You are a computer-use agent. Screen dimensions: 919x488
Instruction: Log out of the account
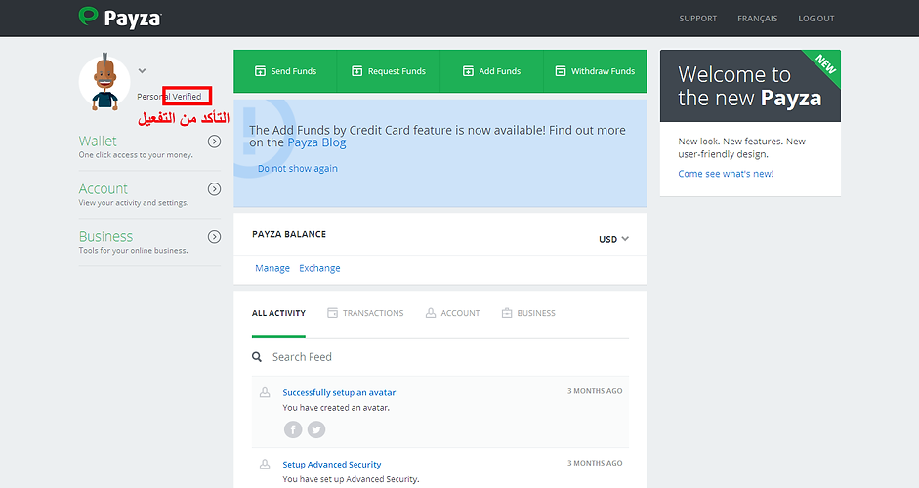coord(815,19)
